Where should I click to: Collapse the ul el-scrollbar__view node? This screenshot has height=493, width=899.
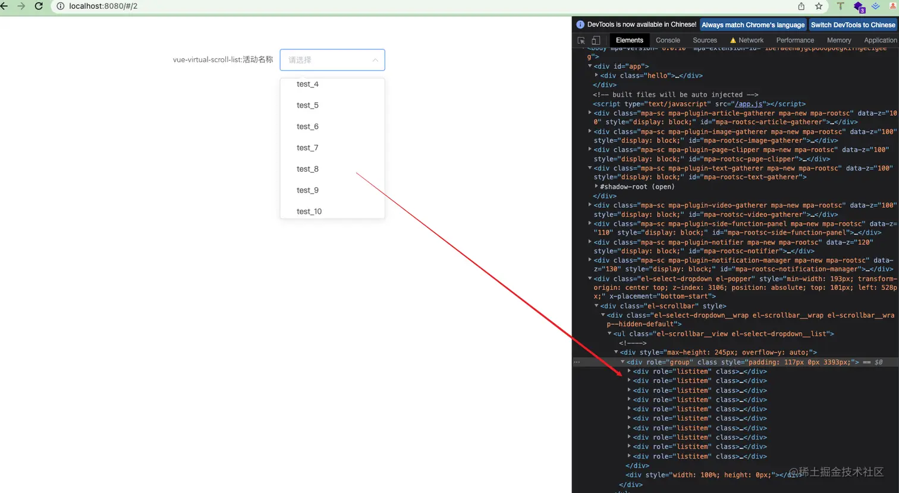click(609, 334)
